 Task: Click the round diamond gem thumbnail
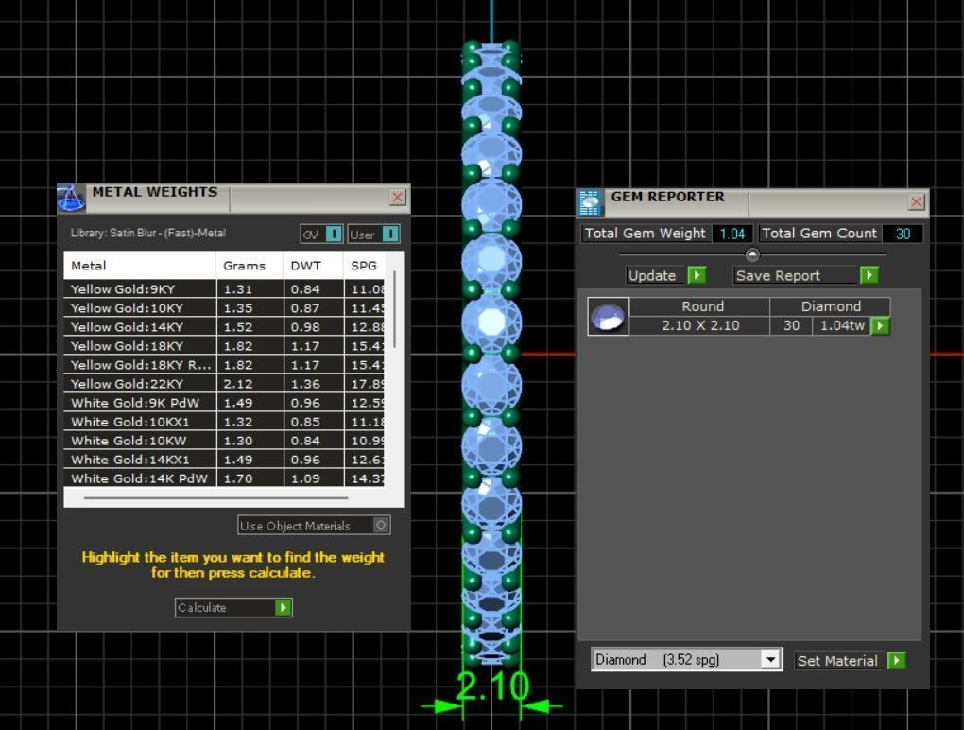pyautogui.click(x=608, y=316)
